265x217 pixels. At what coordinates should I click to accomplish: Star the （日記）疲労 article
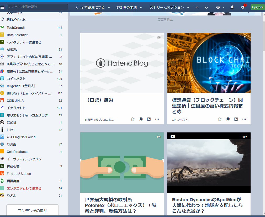pos(133,119)
